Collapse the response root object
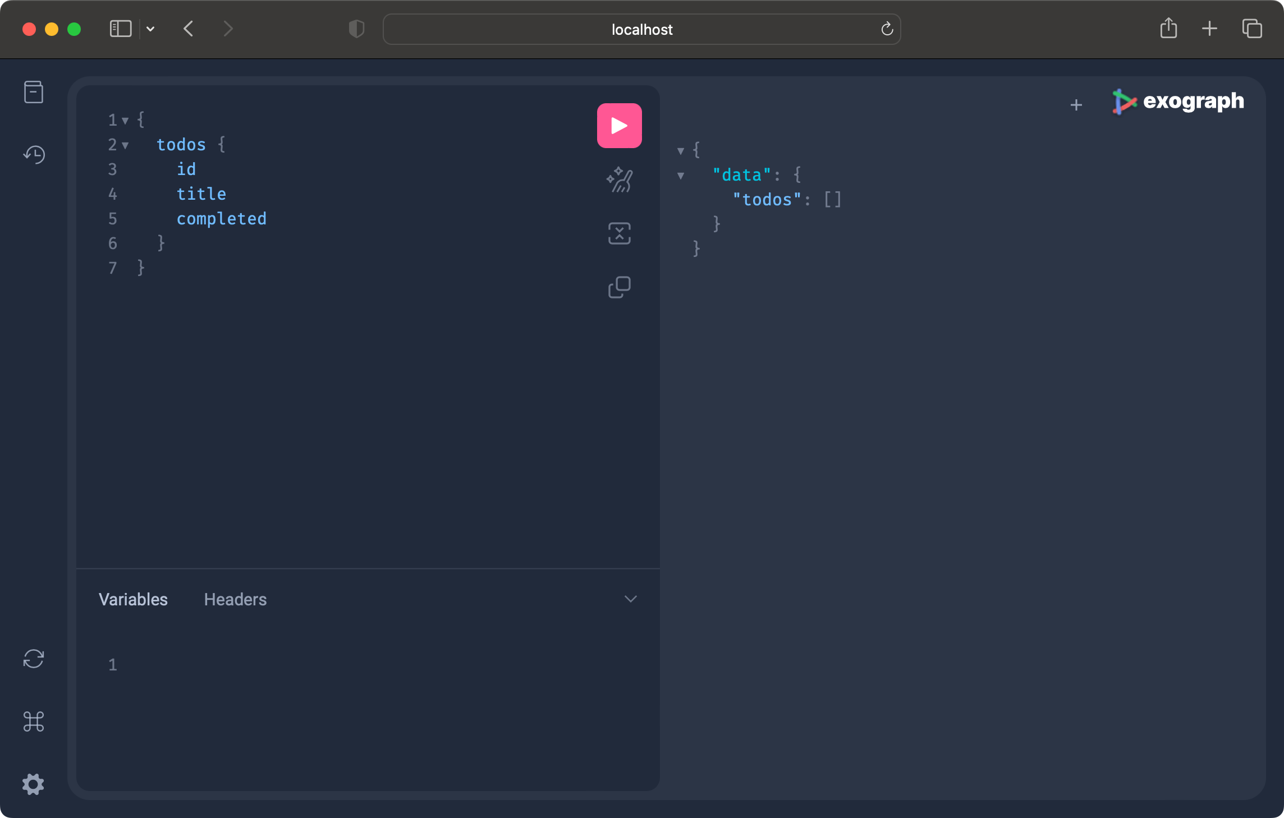This screenshot has height=818, width=1284. point(681,151)
